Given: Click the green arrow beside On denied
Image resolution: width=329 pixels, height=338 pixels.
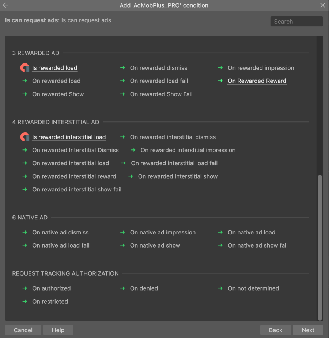Looking at the screenshot, I should coord(122,288).
